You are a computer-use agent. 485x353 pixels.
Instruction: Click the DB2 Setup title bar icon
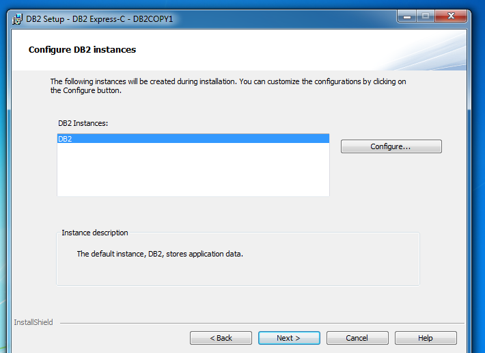tap(17, 19)
